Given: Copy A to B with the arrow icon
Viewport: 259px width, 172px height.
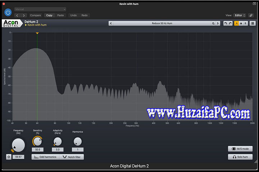Looking at the screenshot, I should [241, 23].
